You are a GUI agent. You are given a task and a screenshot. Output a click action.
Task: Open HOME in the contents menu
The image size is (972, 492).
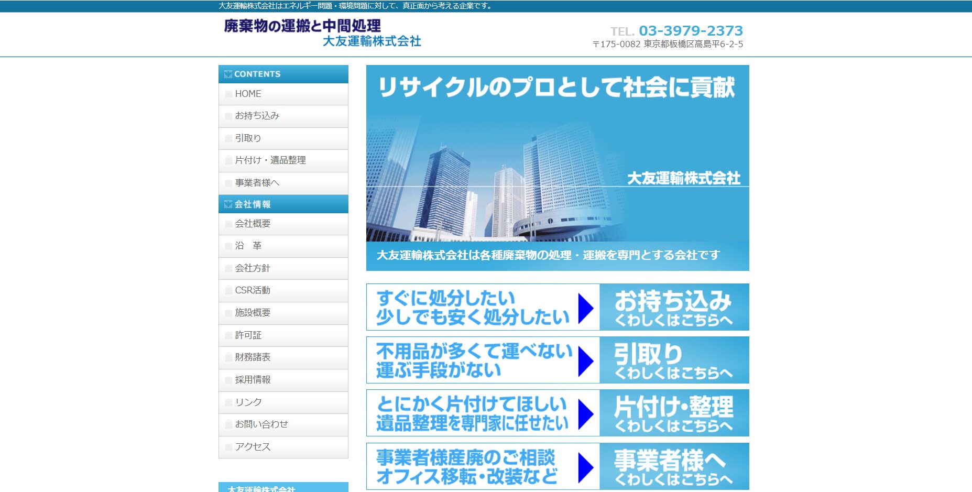point(248,94)
